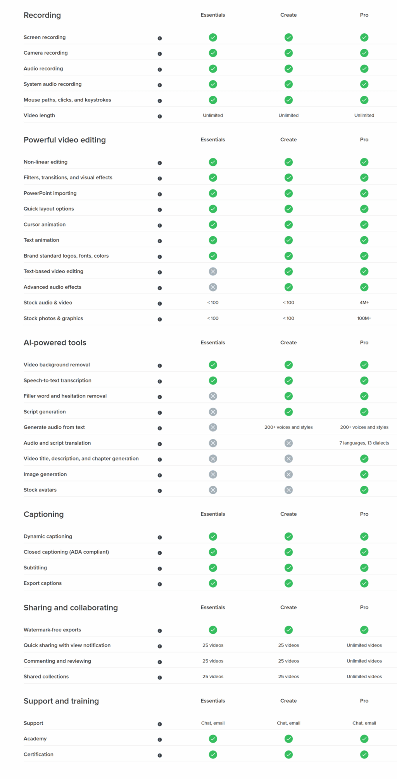
Task: Click Create checkmark for Export captions
Action: 288,583
